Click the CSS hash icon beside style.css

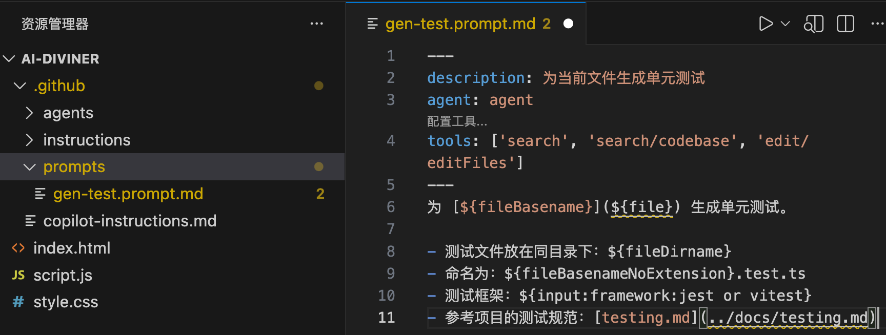pyautogui.click(x=18, y=302)
